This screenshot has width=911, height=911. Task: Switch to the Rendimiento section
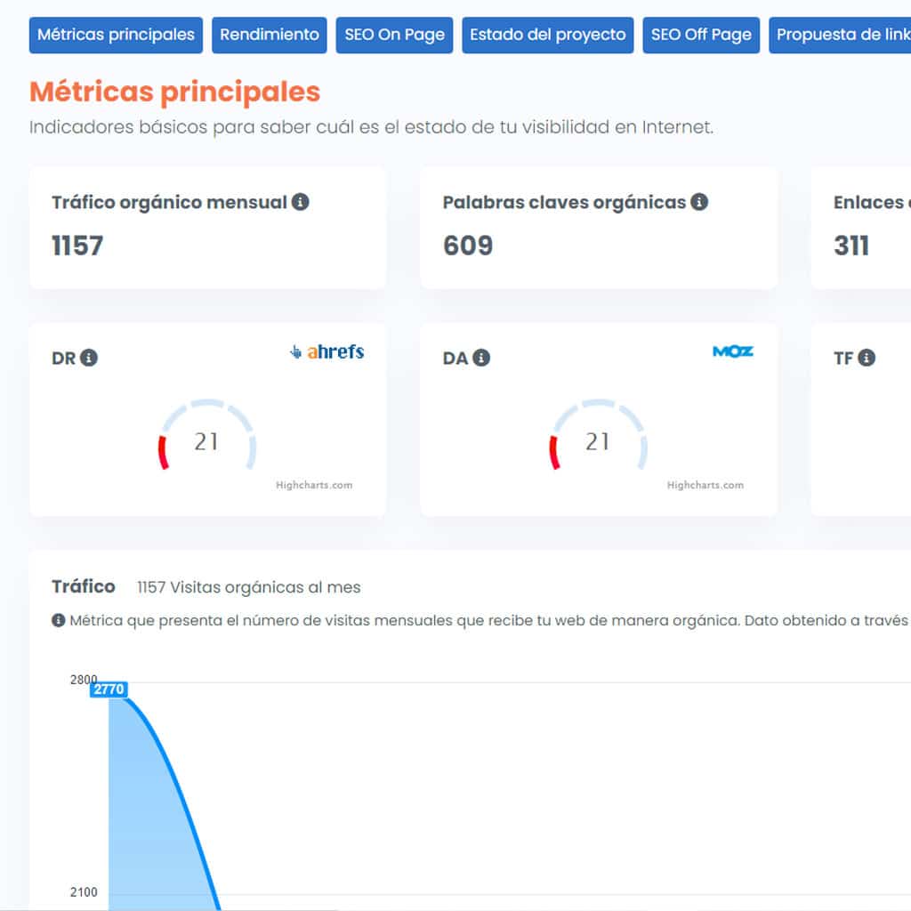(269, 35)
